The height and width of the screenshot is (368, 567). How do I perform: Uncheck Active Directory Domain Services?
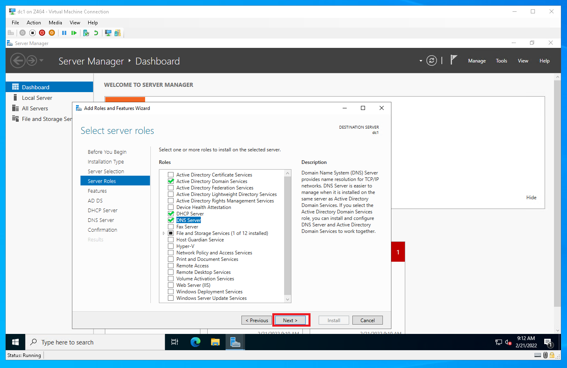(171, 181)
